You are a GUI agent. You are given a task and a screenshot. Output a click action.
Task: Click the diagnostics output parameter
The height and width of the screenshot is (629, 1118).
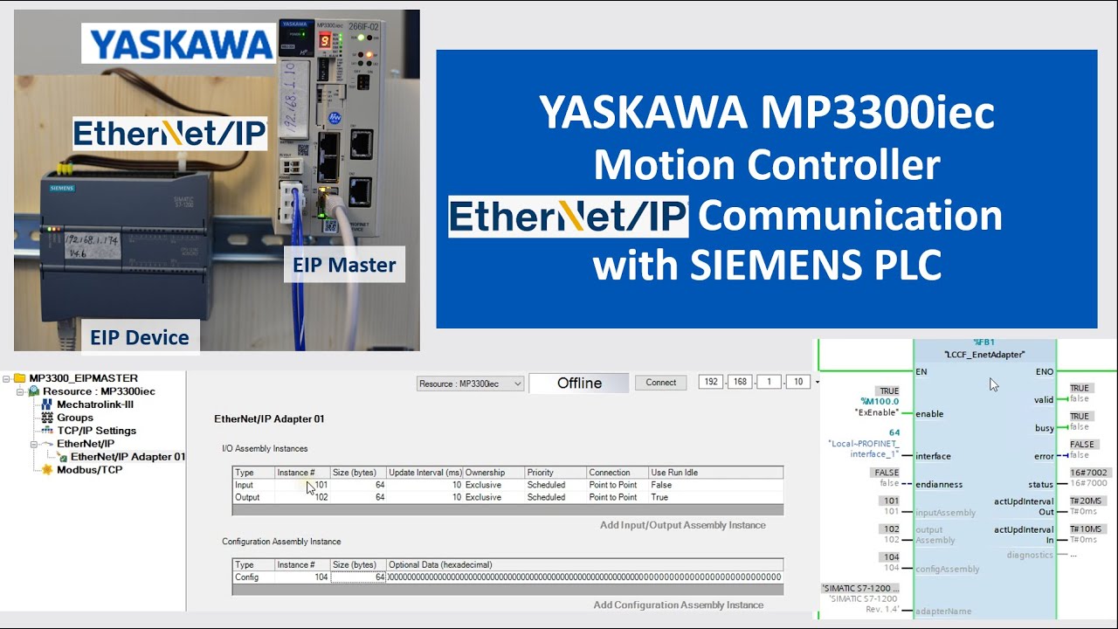1030,554
